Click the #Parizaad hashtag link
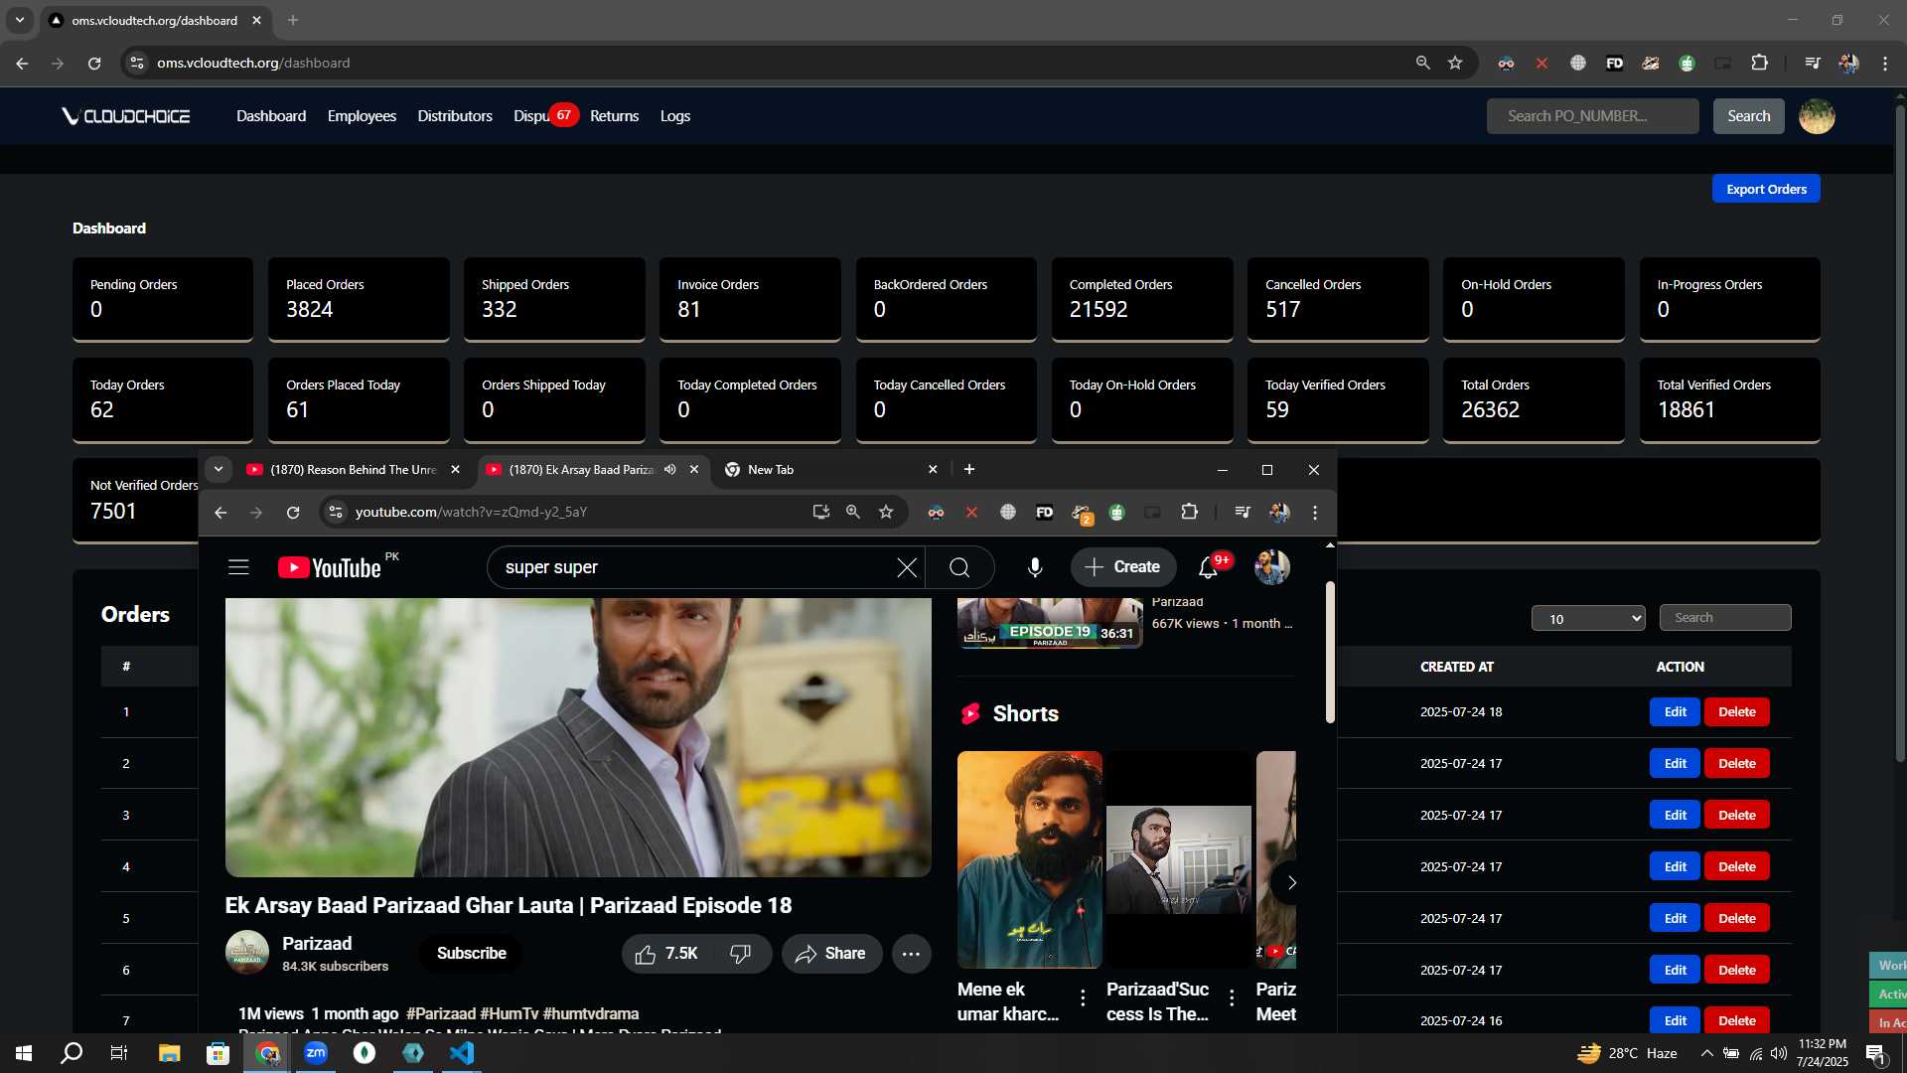The image size is (1907, 1073). click(x=441, y=1013)
